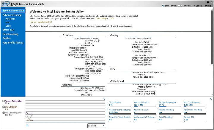Select All Controls sub-item

pyautogui.click(x=10, y=19)
